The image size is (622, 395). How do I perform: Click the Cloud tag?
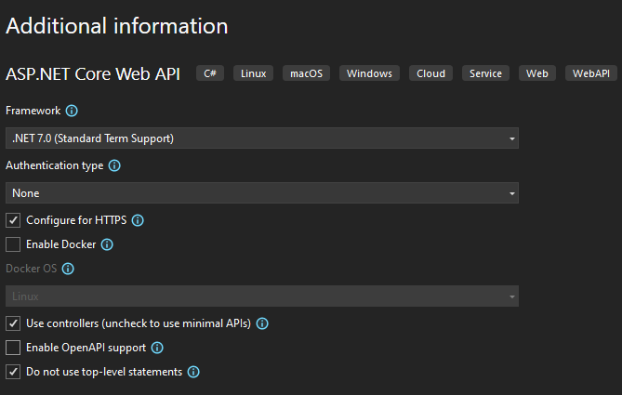coord(431,73)
